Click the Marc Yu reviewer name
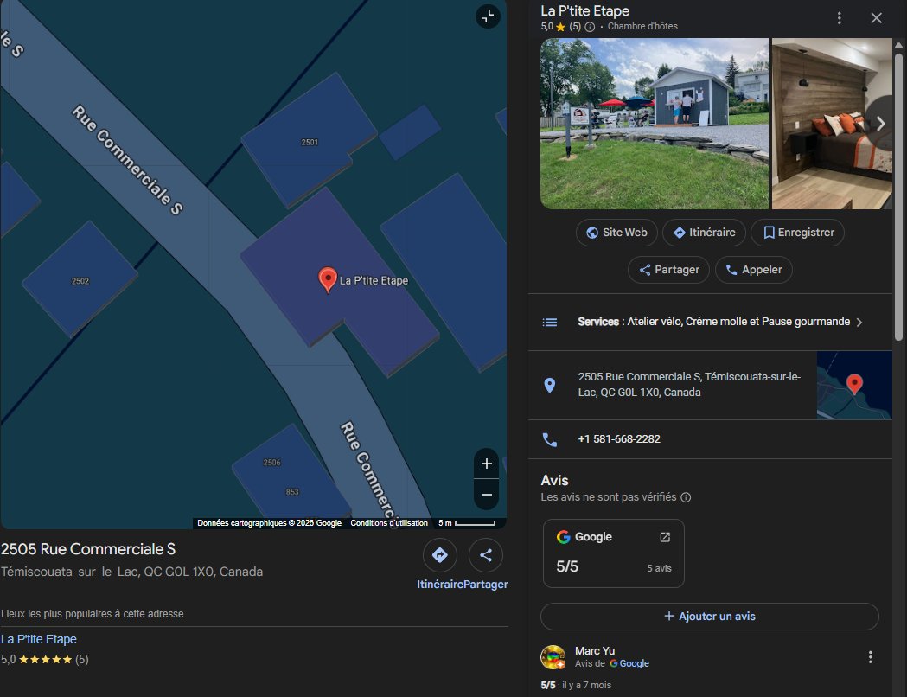Image resolution: width=907 pixels, height=697 pixels. pyautogui.click(x=595, y=650)
